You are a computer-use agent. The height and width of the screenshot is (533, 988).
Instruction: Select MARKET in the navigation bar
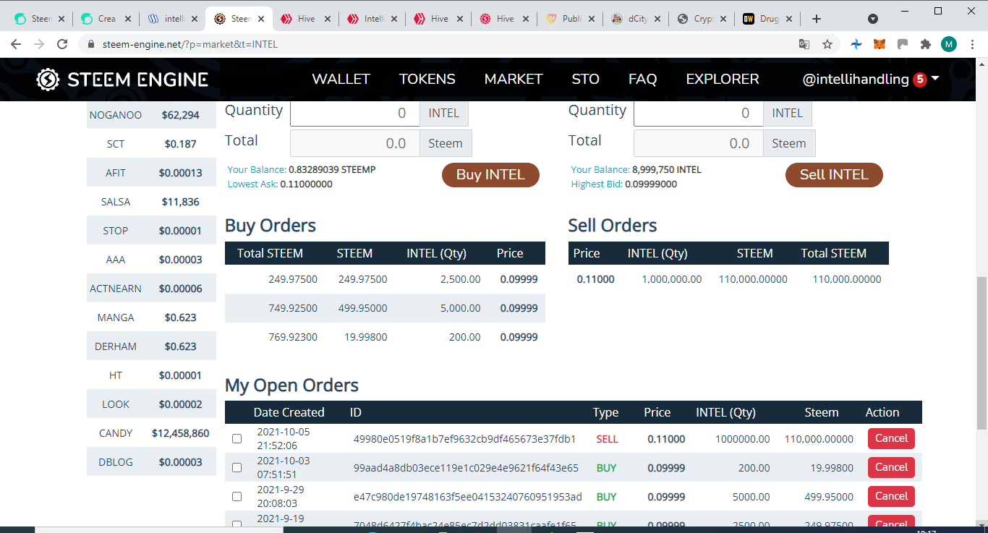pyautogui.click(x=514, y=80)
